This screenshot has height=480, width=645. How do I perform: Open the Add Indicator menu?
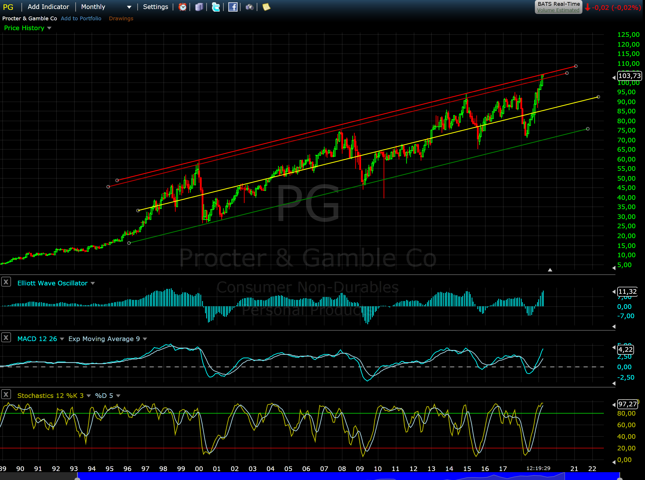tap(48, 7)
